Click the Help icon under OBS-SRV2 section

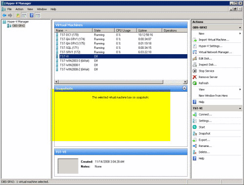[195, 102]
